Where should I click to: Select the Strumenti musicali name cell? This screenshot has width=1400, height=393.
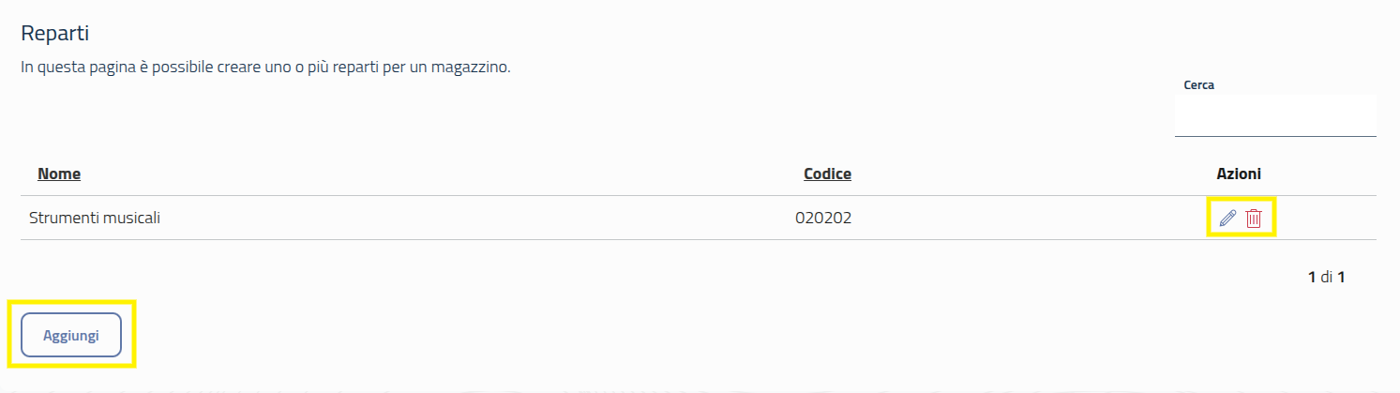[x=95, y=219]
